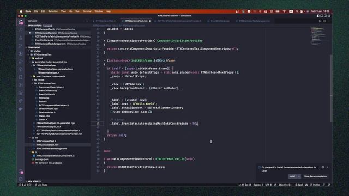The width and height of the screenshot is (349, 196).
Task: Switch to the EventEmitters.cpp editor tab
Action: [220, 21]
